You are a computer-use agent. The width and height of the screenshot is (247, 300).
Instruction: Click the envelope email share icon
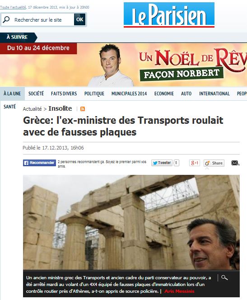[x=235, y=163]
